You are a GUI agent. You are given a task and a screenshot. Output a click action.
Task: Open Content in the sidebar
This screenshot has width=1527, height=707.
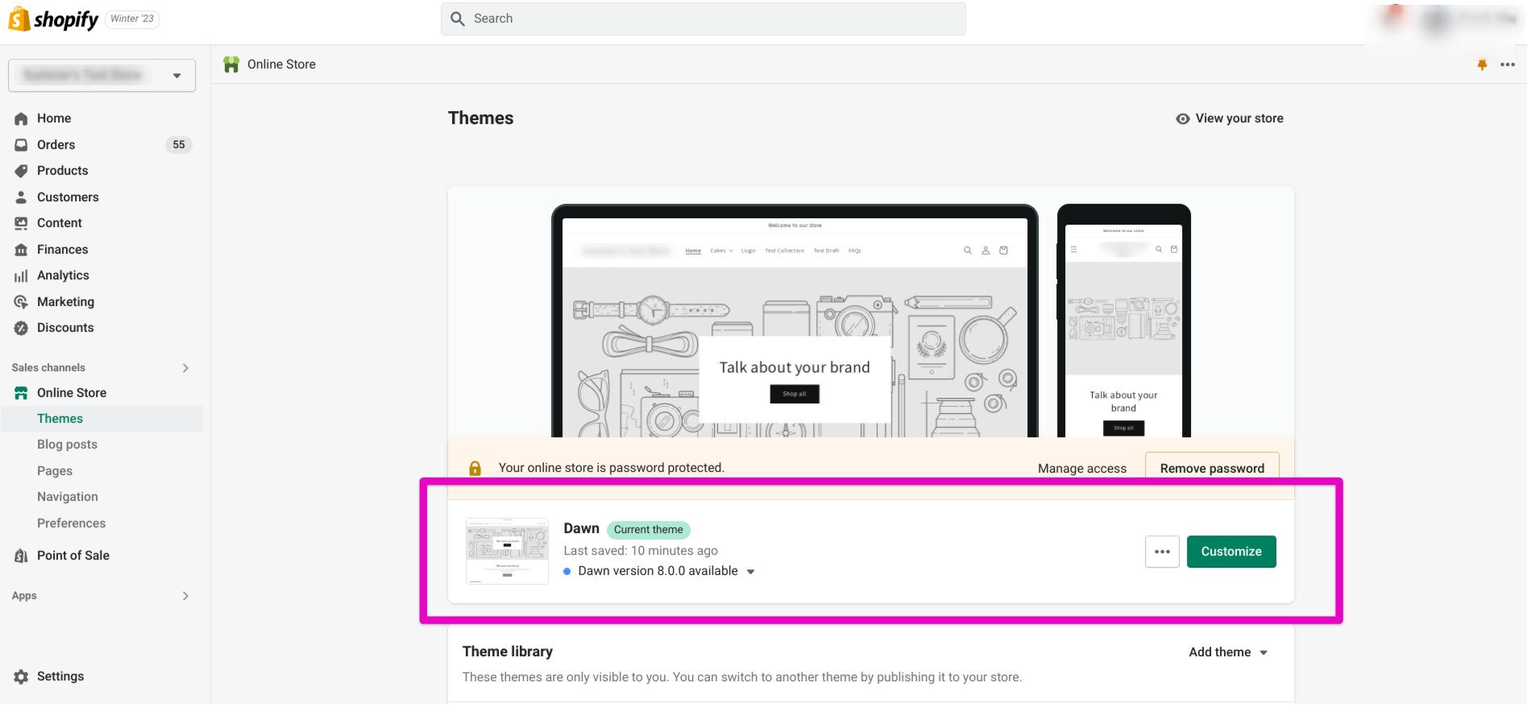point(60,223)
